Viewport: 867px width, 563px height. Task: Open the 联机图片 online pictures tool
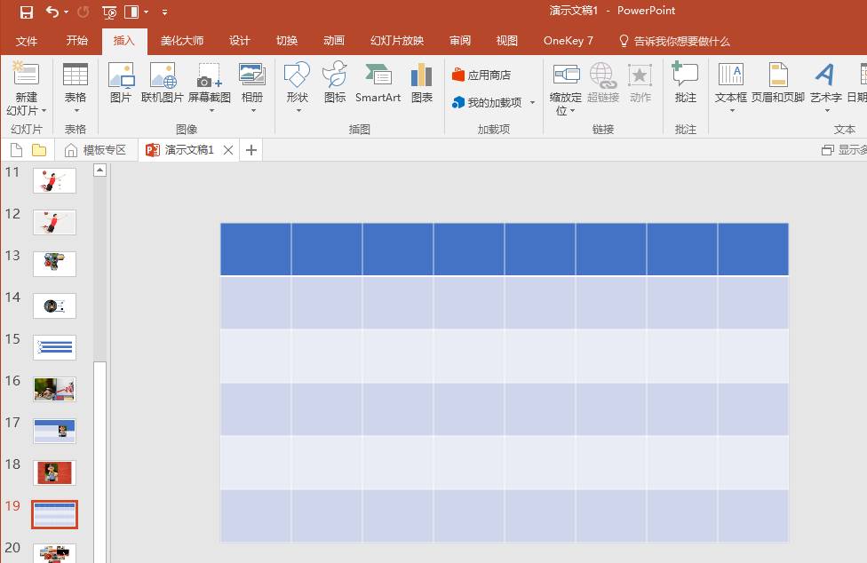tap(163, 83)
